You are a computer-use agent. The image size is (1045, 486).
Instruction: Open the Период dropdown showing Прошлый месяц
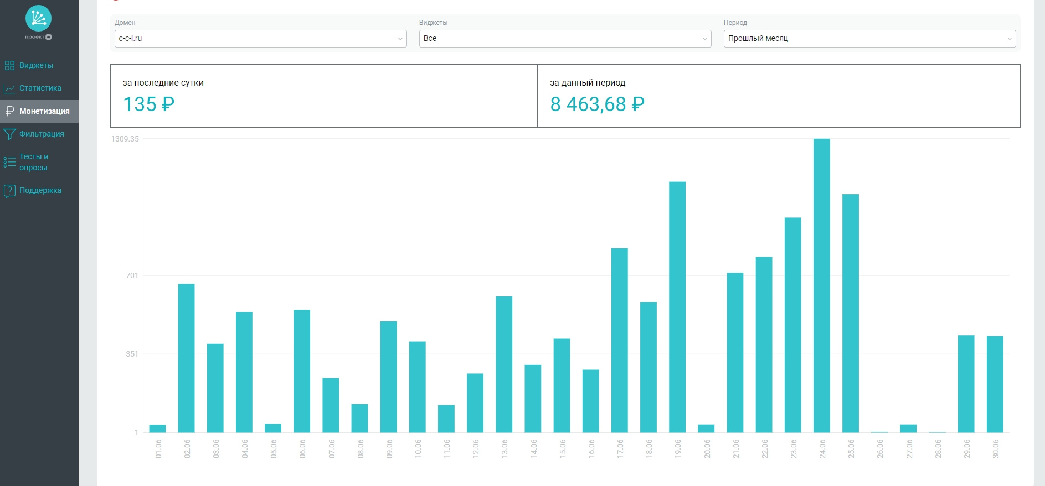869,39
